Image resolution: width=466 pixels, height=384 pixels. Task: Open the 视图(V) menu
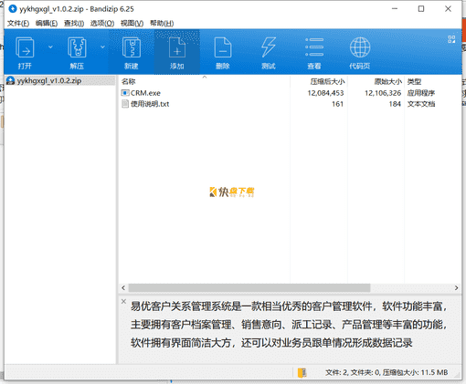[132, 23]
